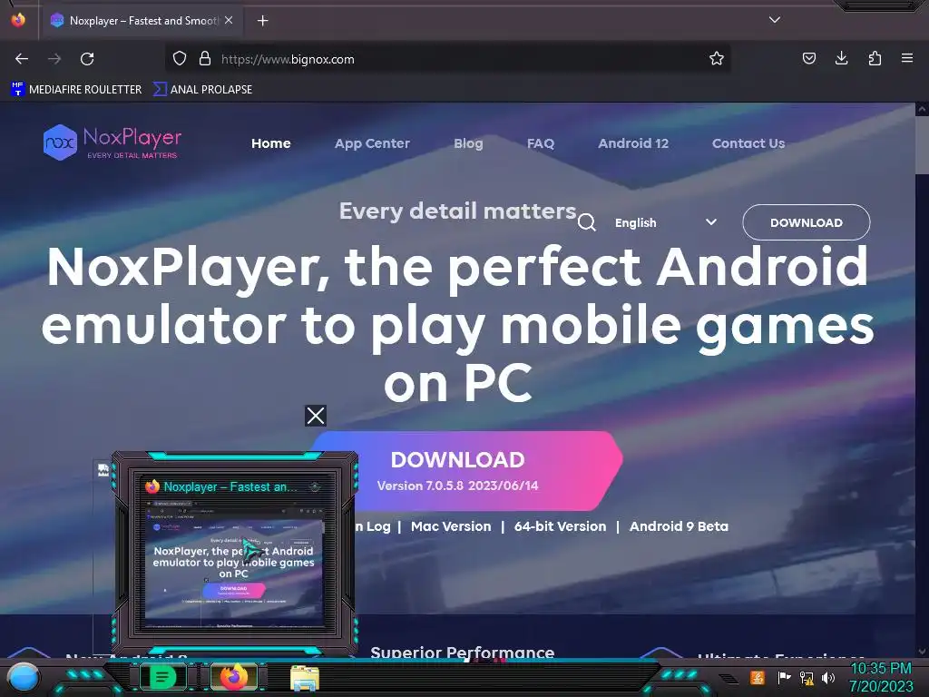
Task: Open the Android 12 page
Action: (633, 143)
